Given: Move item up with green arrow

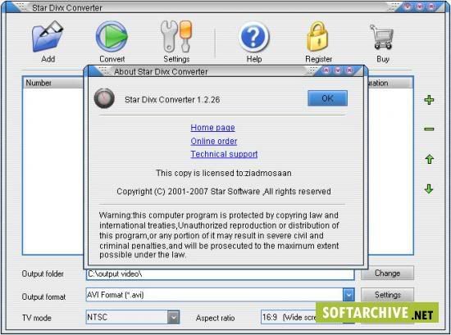Looking at the screenshot, I should 430,159.
